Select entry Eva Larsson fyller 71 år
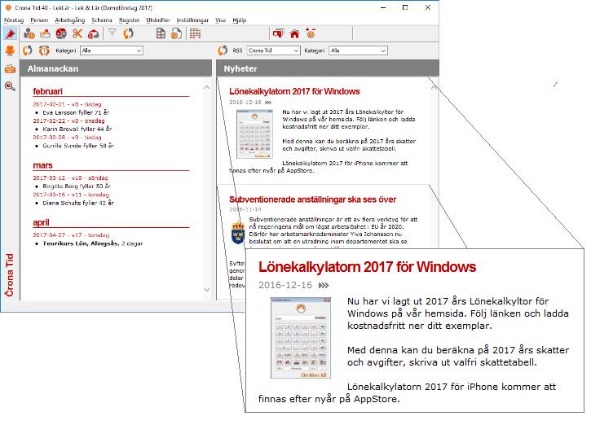 (x=76, y=112)
